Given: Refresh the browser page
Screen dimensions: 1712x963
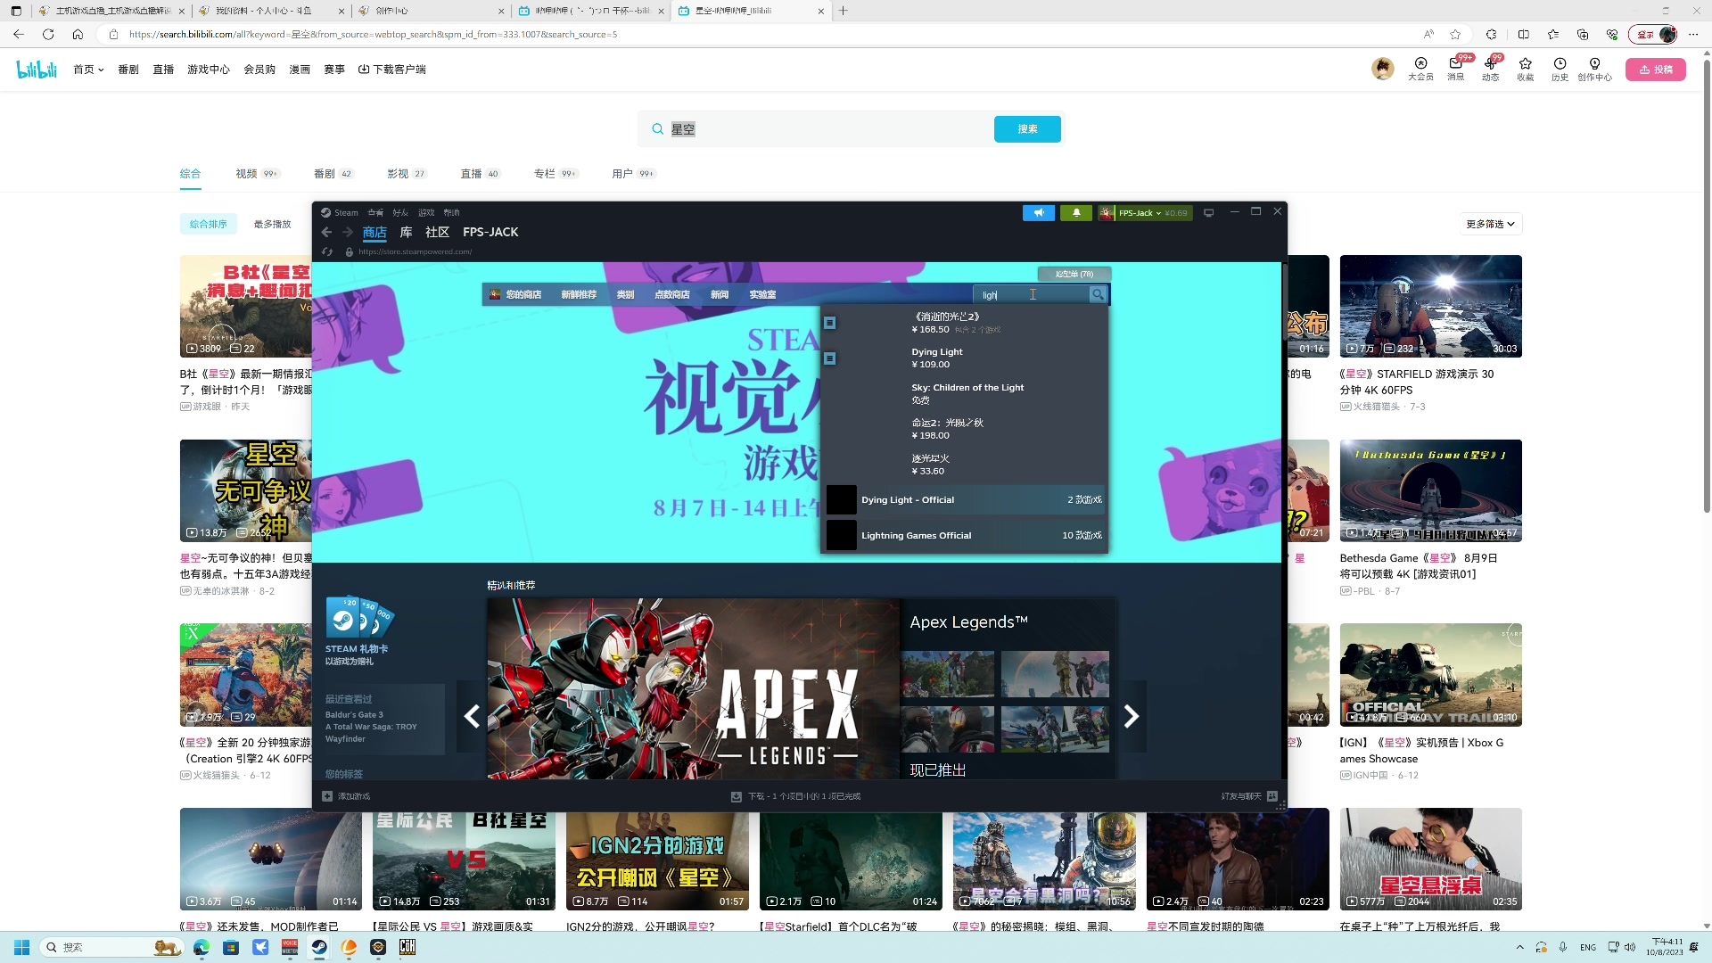Looking at the screenshot, I should point(48,34).
